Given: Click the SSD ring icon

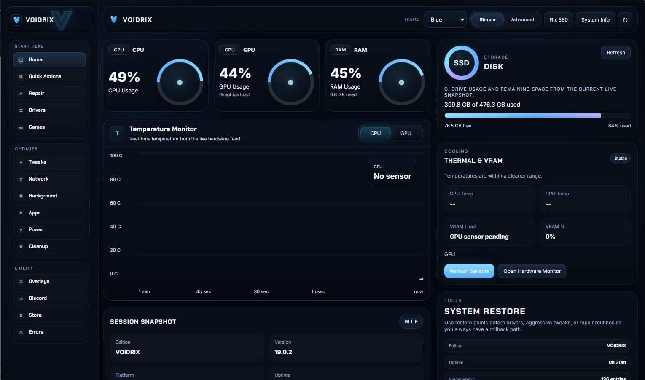Looking at the screenshot, I should click(x=461, y=63).
